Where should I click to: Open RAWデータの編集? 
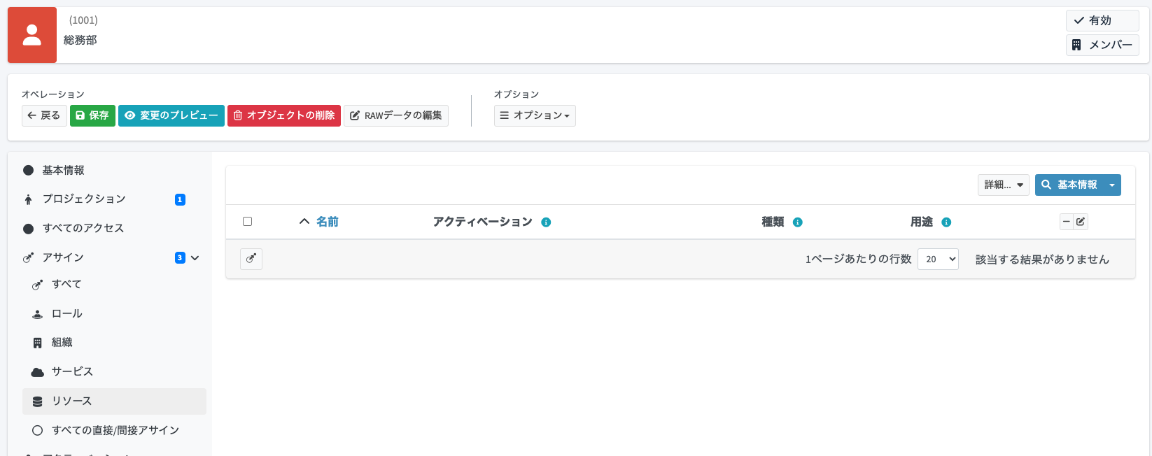tap(396, 115)
